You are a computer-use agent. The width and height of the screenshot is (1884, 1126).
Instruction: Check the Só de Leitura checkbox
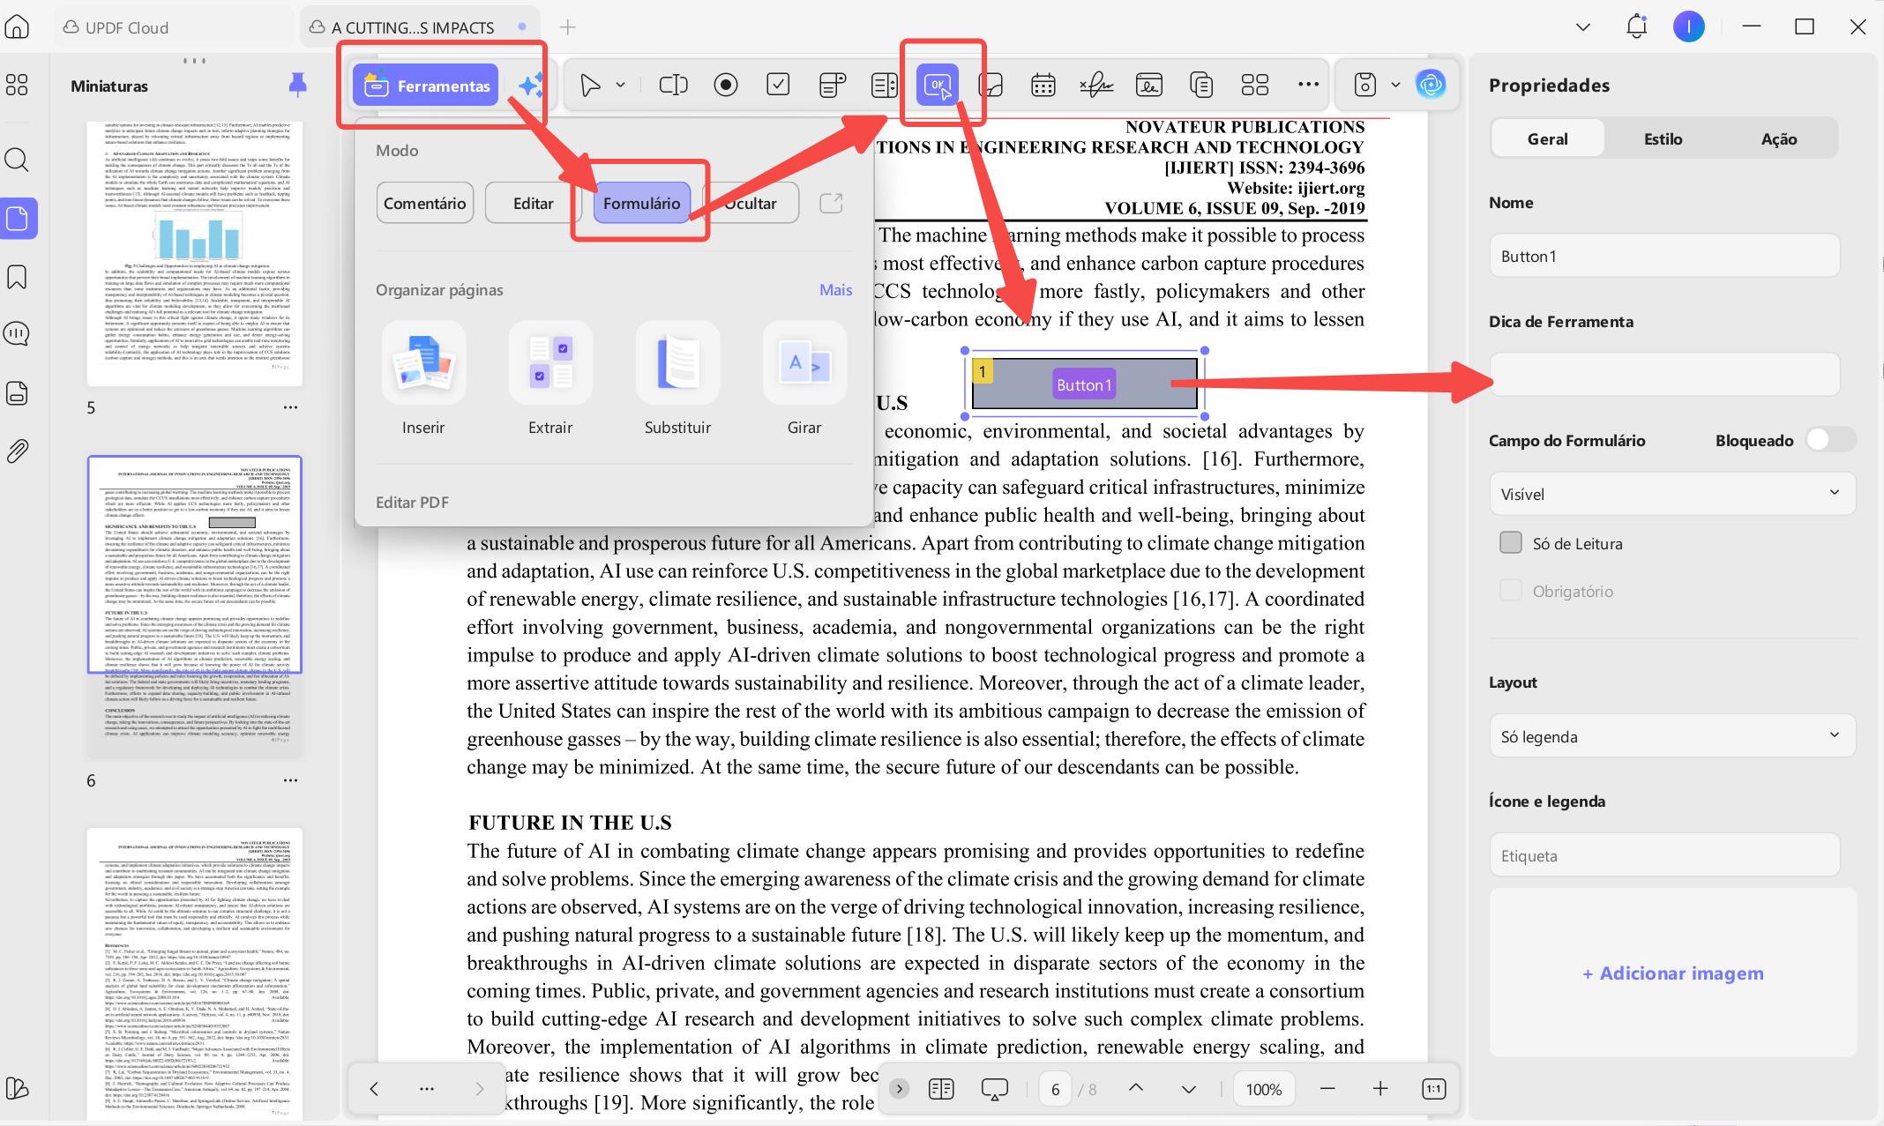(x=1511, y=542)
